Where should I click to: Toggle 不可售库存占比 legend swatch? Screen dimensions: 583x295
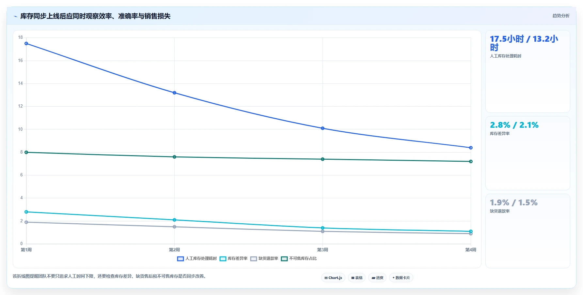tap(284, 258)
